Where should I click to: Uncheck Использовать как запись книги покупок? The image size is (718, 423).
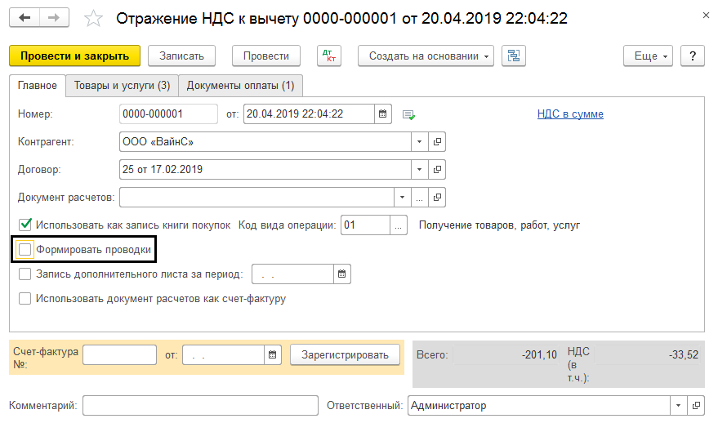tap(25, 225)
